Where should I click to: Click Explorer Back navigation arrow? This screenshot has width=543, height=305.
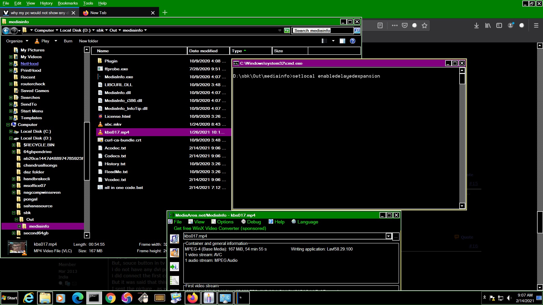(6, 30)
